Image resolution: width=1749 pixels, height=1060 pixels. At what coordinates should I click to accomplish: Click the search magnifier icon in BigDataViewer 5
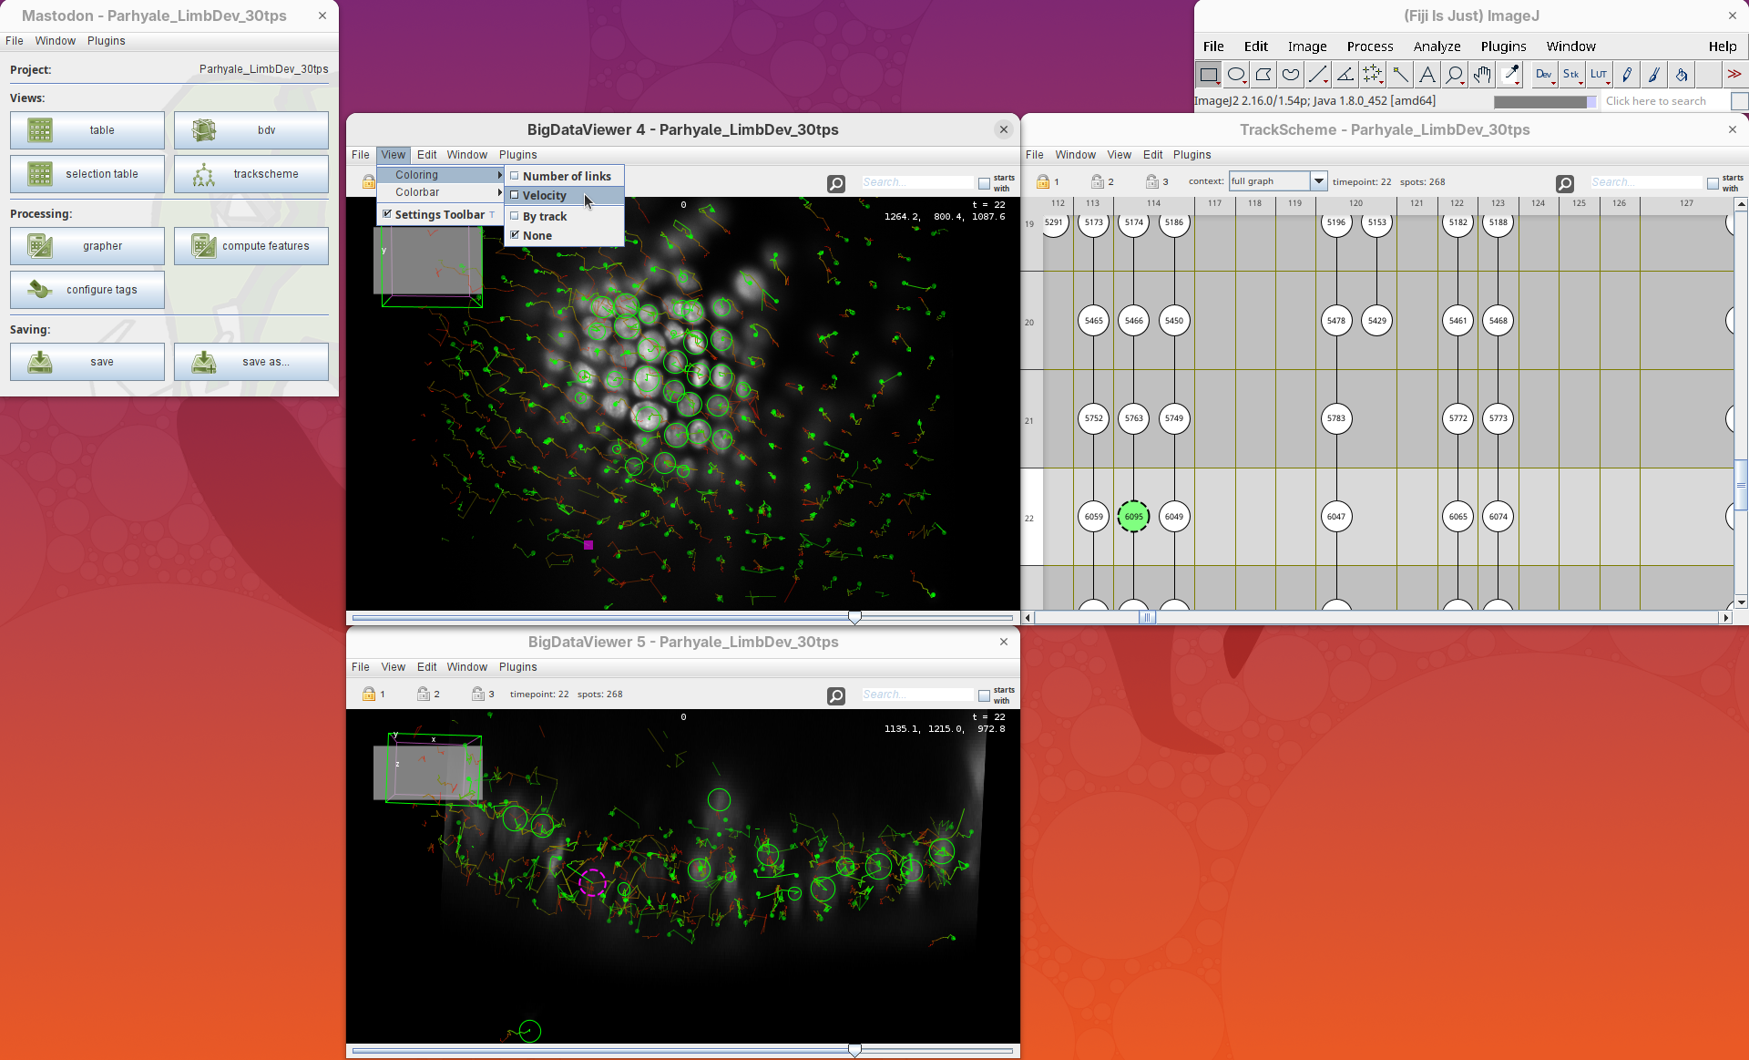tap(835, 695)
